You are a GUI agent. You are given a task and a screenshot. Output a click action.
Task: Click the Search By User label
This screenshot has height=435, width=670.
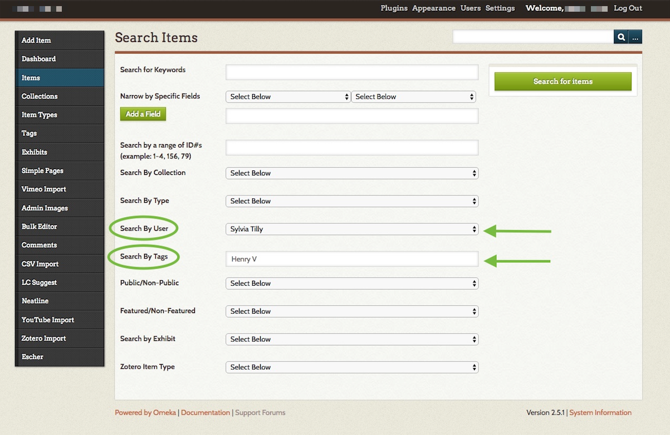[144, 228]
